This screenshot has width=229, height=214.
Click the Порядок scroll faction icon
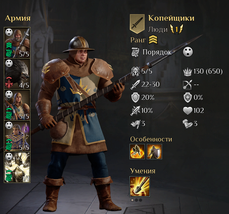(135, 52)
